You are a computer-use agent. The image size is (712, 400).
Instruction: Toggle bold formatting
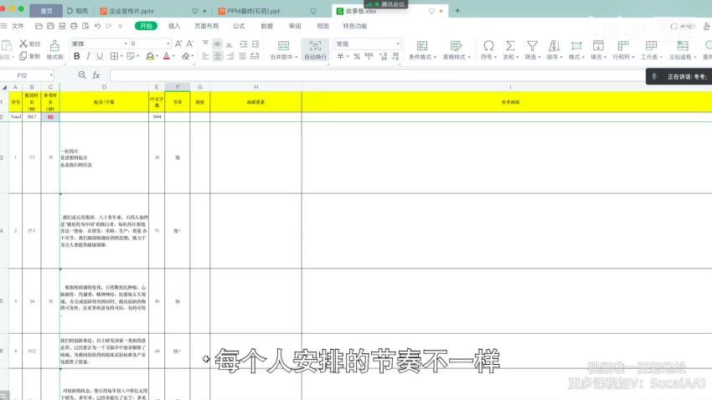(x=76, y=56)
